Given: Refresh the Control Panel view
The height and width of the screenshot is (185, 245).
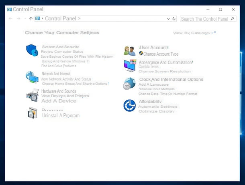Looking at the screenshot, I should [x=174, y=19].
